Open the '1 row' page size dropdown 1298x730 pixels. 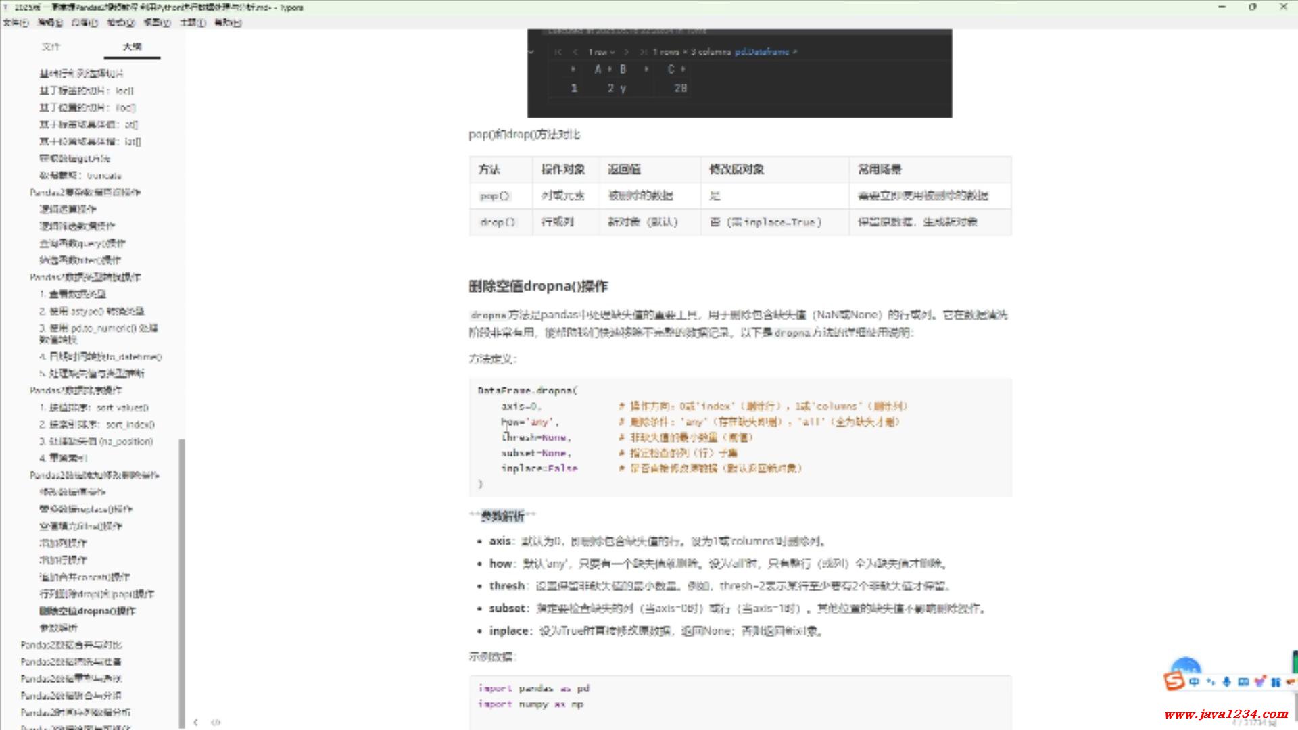601,52
